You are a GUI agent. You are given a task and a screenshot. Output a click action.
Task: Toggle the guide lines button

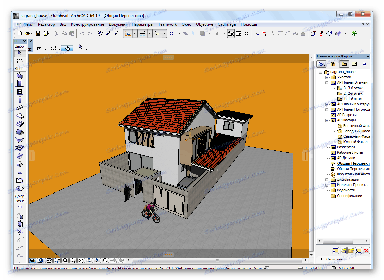coord(128,33)
